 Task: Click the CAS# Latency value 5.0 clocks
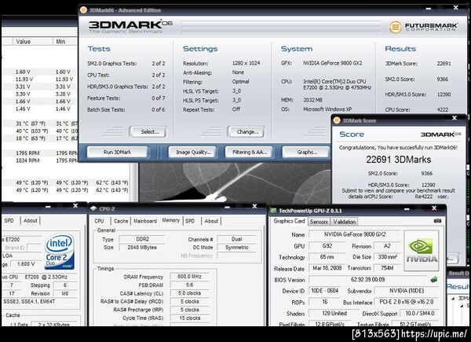[189, 293]
